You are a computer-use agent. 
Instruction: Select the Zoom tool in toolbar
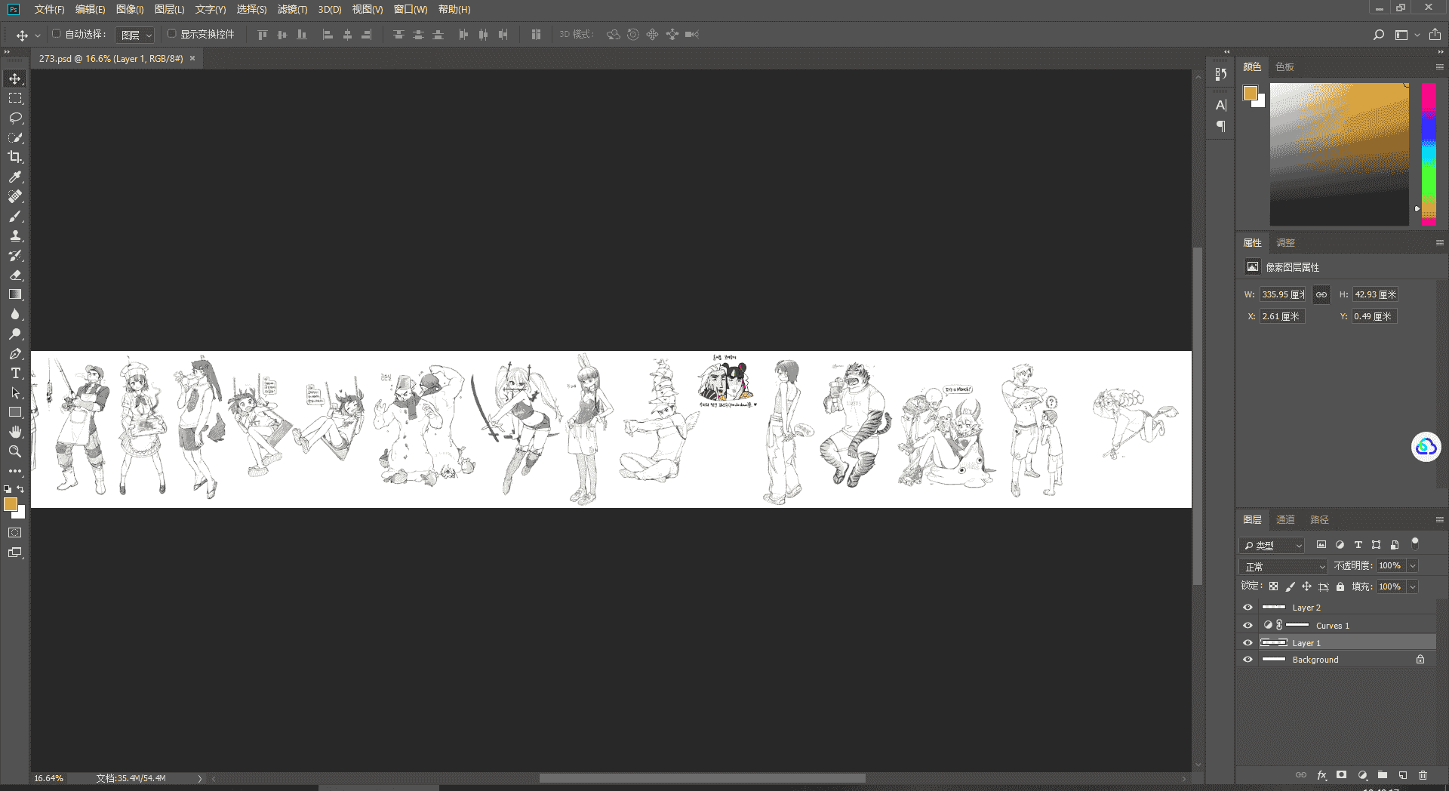tap(15, 451)
